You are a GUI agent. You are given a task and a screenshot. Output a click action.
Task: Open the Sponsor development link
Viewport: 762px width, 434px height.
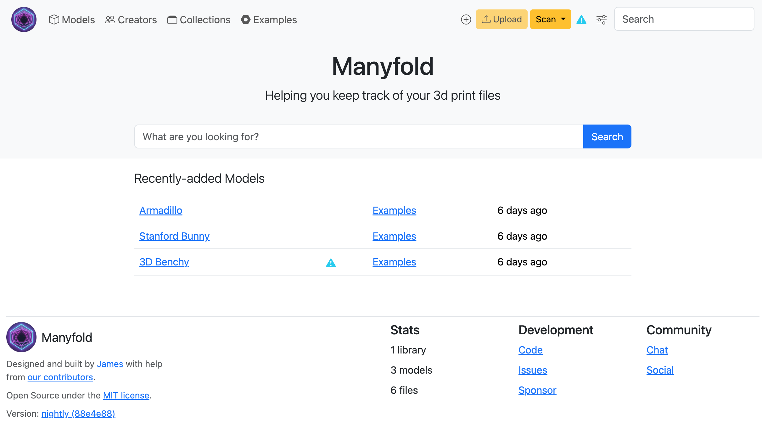[x=537, y=390]
